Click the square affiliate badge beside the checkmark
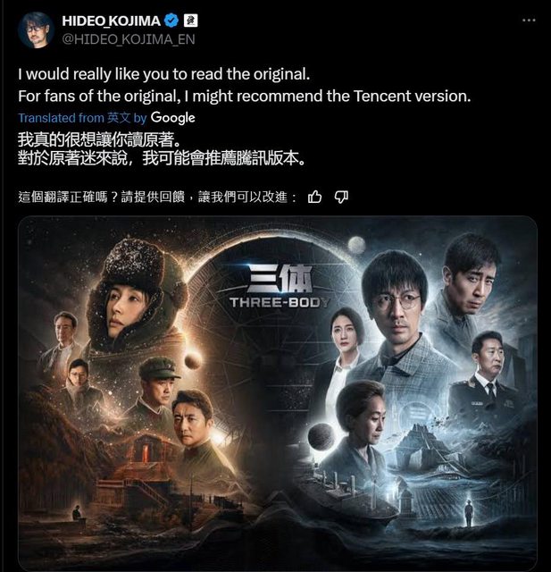The height and width of the screenshot is (572, 551). click(x=190, y=21)
